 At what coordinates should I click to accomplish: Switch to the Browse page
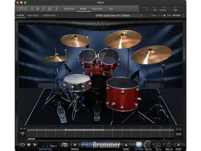pos(69,9)
